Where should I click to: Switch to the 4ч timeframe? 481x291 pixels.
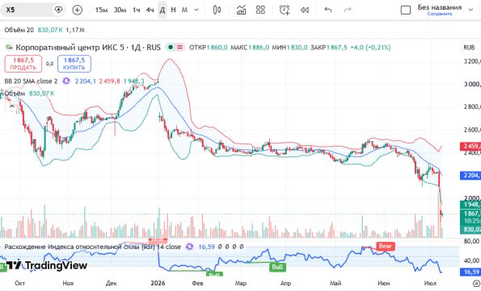pos(150,10)
